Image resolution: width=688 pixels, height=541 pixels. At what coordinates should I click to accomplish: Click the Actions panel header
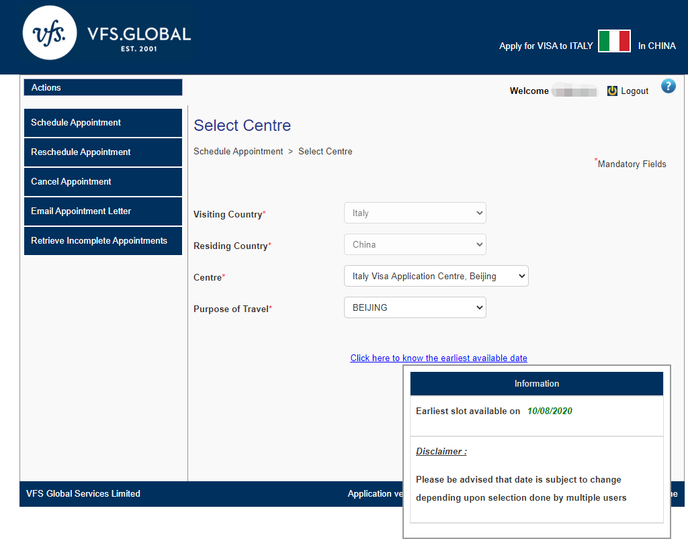coord(103,87)
